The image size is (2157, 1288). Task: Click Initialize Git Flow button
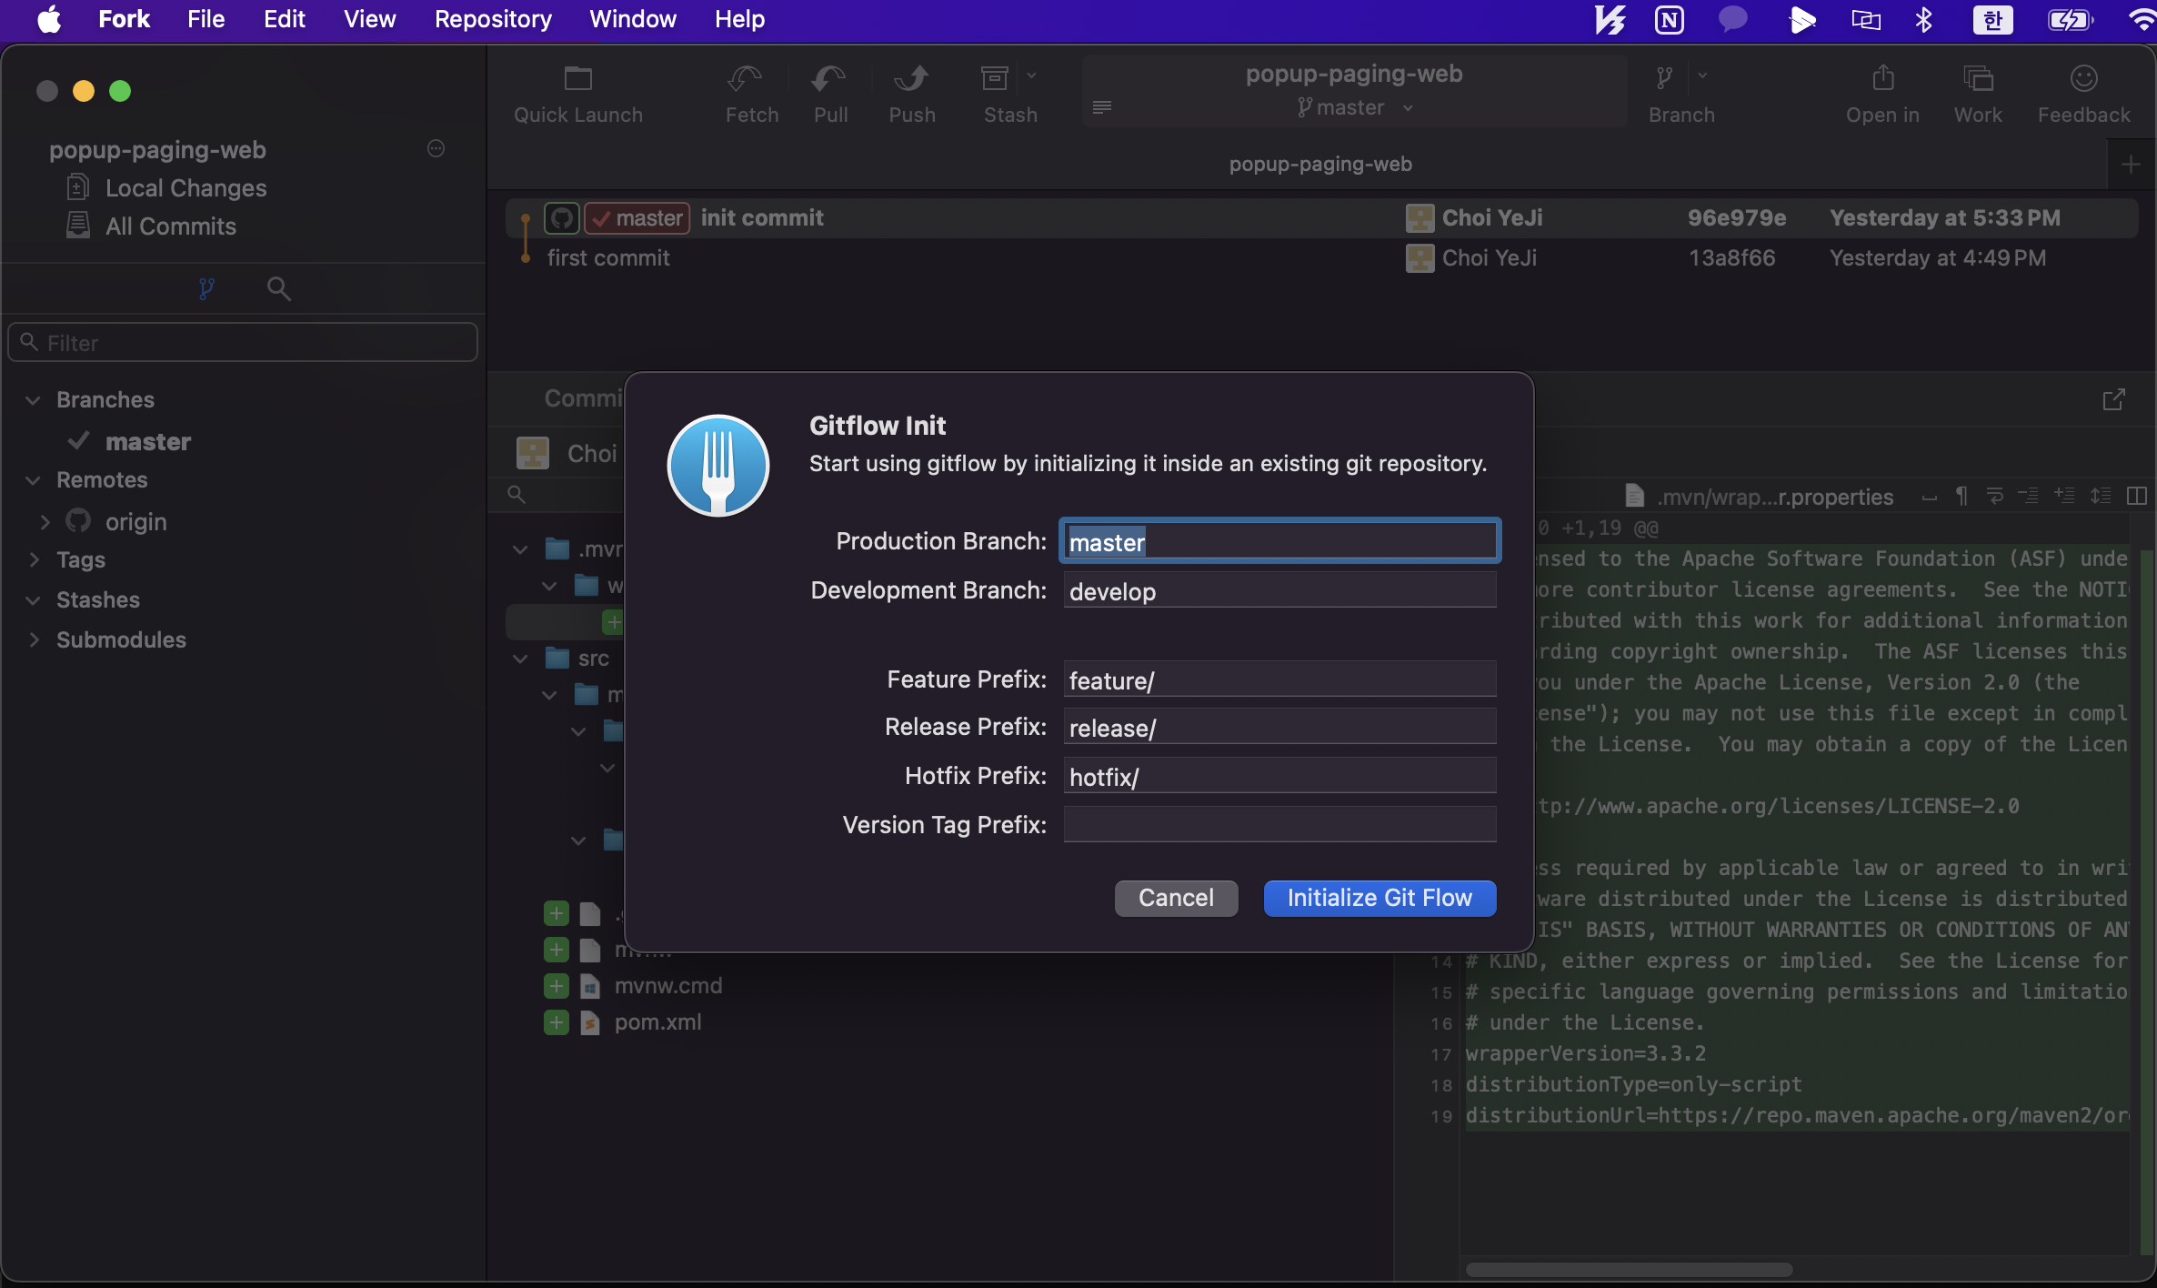pyautogui.click(x=1379, y=898)
